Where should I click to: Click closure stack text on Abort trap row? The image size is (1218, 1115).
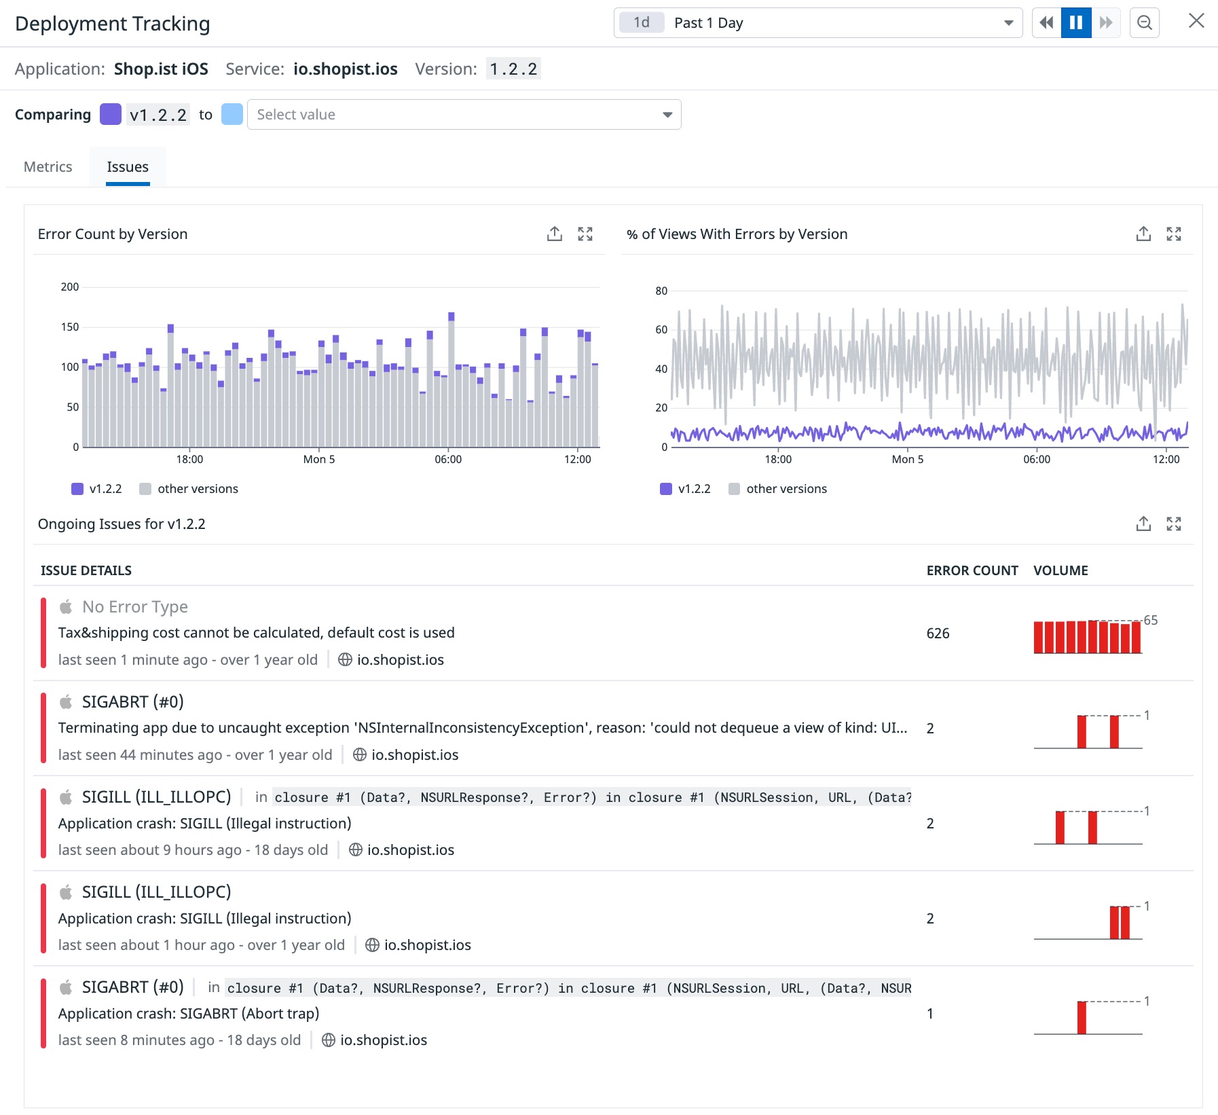click(569, 988)
